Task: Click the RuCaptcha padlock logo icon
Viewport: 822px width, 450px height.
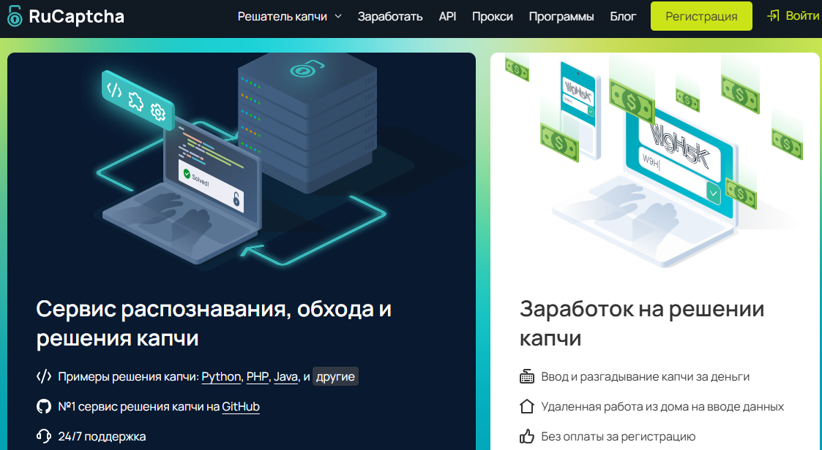Action: tap(15, 16)
